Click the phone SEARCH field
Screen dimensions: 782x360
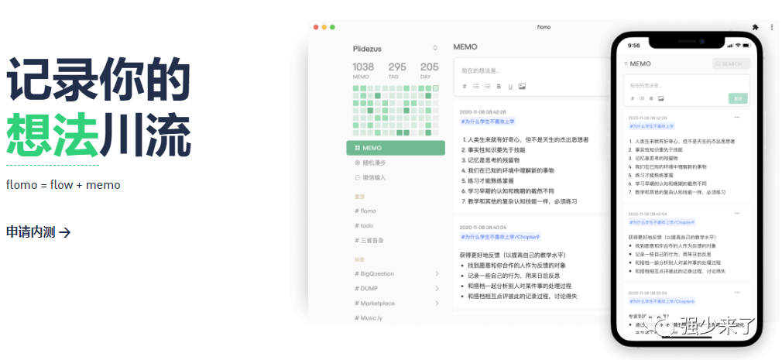pos(731,63)
